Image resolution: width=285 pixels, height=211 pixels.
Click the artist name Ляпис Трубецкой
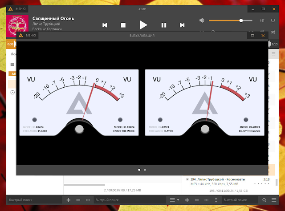click(46, 24)
